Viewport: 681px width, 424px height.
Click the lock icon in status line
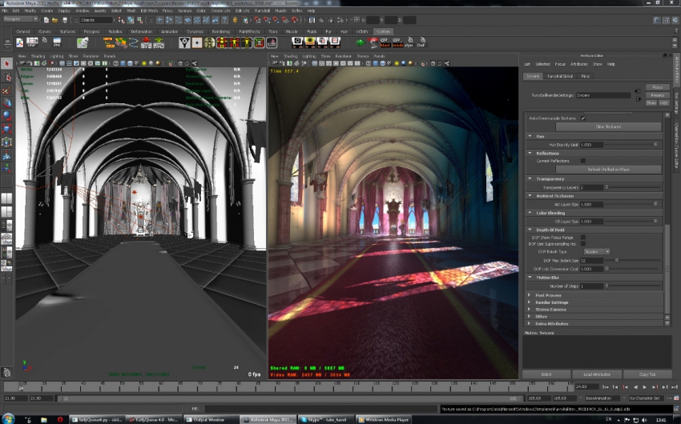235,20
